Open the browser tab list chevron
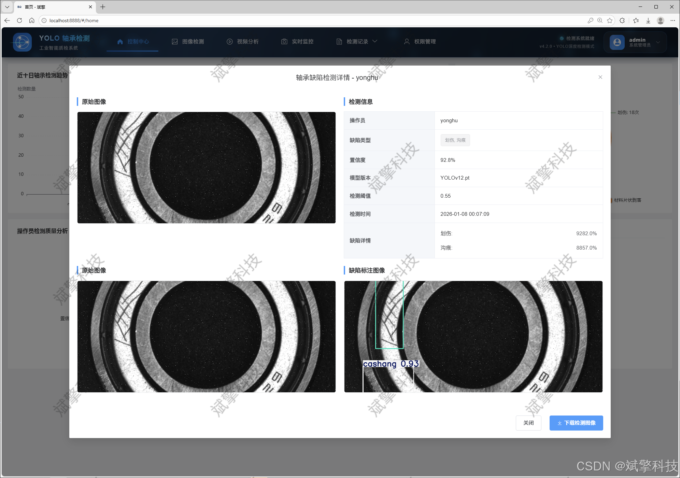The width and height of the screenshot is (680, 478). [x=7, y=7]
